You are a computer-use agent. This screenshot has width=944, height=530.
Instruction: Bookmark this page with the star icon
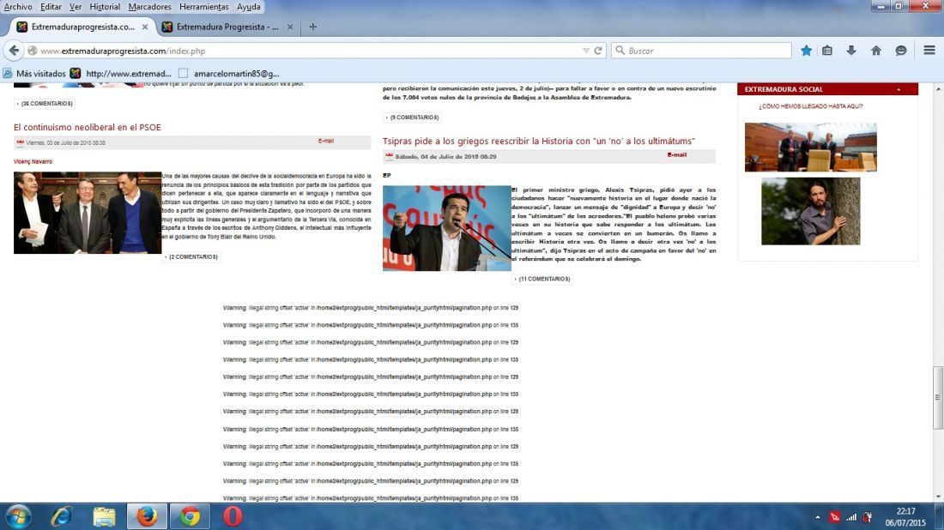click(x=806, y=51)
